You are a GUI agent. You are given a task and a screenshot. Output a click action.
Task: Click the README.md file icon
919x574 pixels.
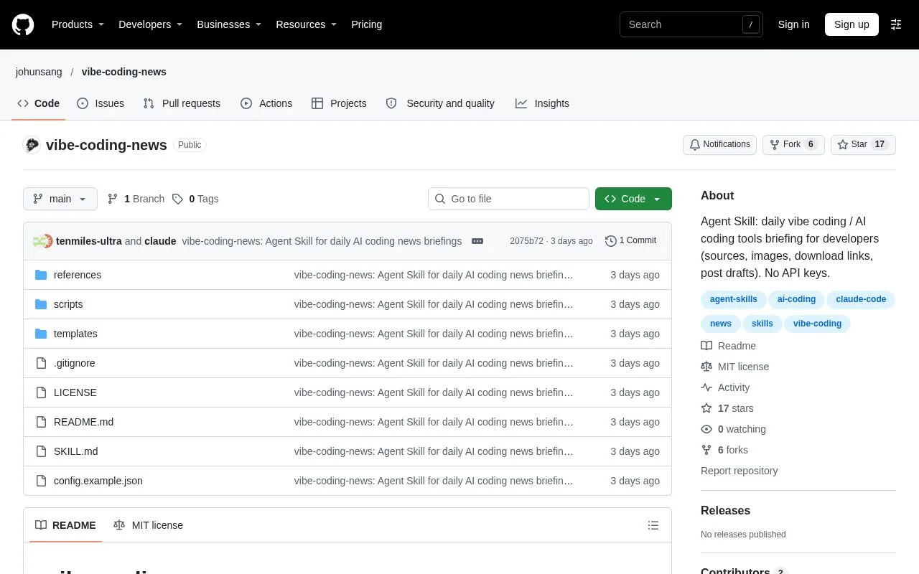coord(41,422)
